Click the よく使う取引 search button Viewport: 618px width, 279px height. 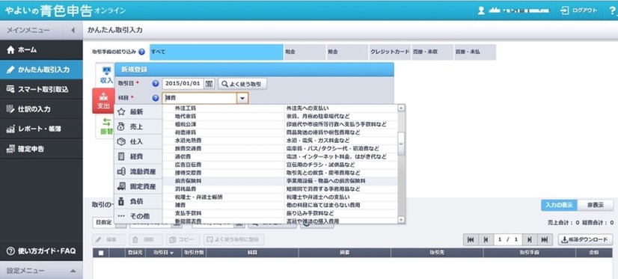tap(242, 84)
